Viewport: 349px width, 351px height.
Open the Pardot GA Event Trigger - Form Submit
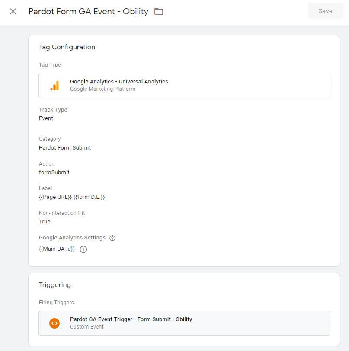pyautogui.click(x=131, y=319)
